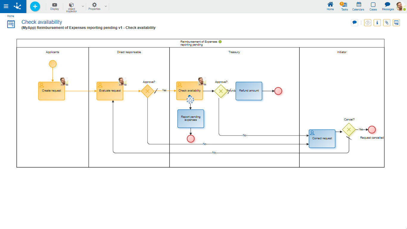Open the hamburger main menu
This screenshot has height=229, width=407.
6,6
